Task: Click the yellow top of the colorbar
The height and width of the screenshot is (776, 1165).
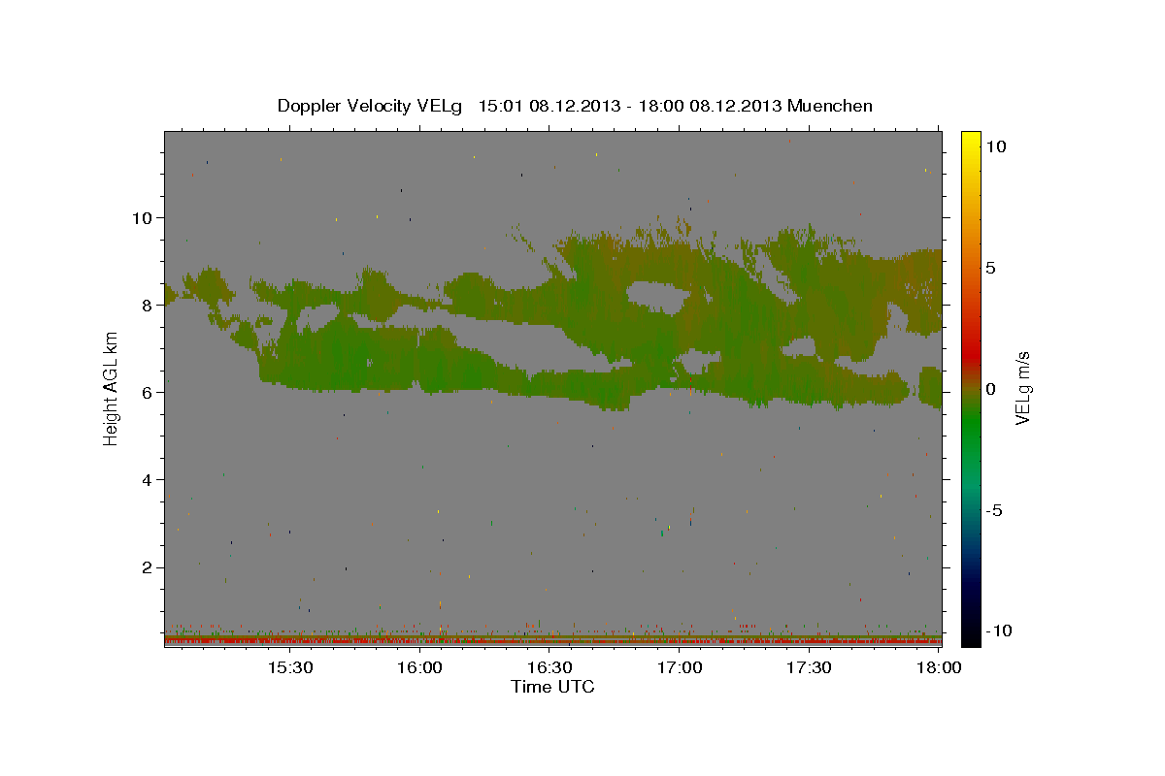Action: pyautogui.click(x=971, y=142)
